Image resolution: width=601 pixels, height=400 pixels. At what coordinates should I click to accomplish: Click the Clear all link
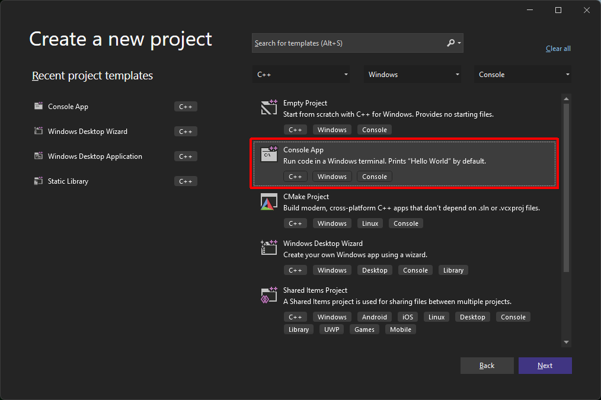558,49
